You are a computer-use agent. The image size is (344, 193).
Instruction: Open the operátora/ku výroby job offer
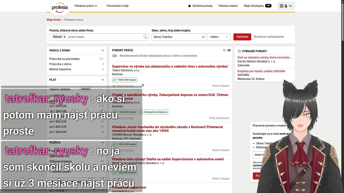(170, 96)
